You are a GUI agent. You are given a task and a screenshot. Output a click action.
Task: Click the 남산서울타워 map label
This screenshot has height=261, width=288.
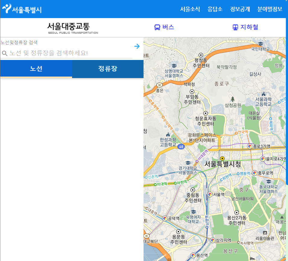click(242, 199)
